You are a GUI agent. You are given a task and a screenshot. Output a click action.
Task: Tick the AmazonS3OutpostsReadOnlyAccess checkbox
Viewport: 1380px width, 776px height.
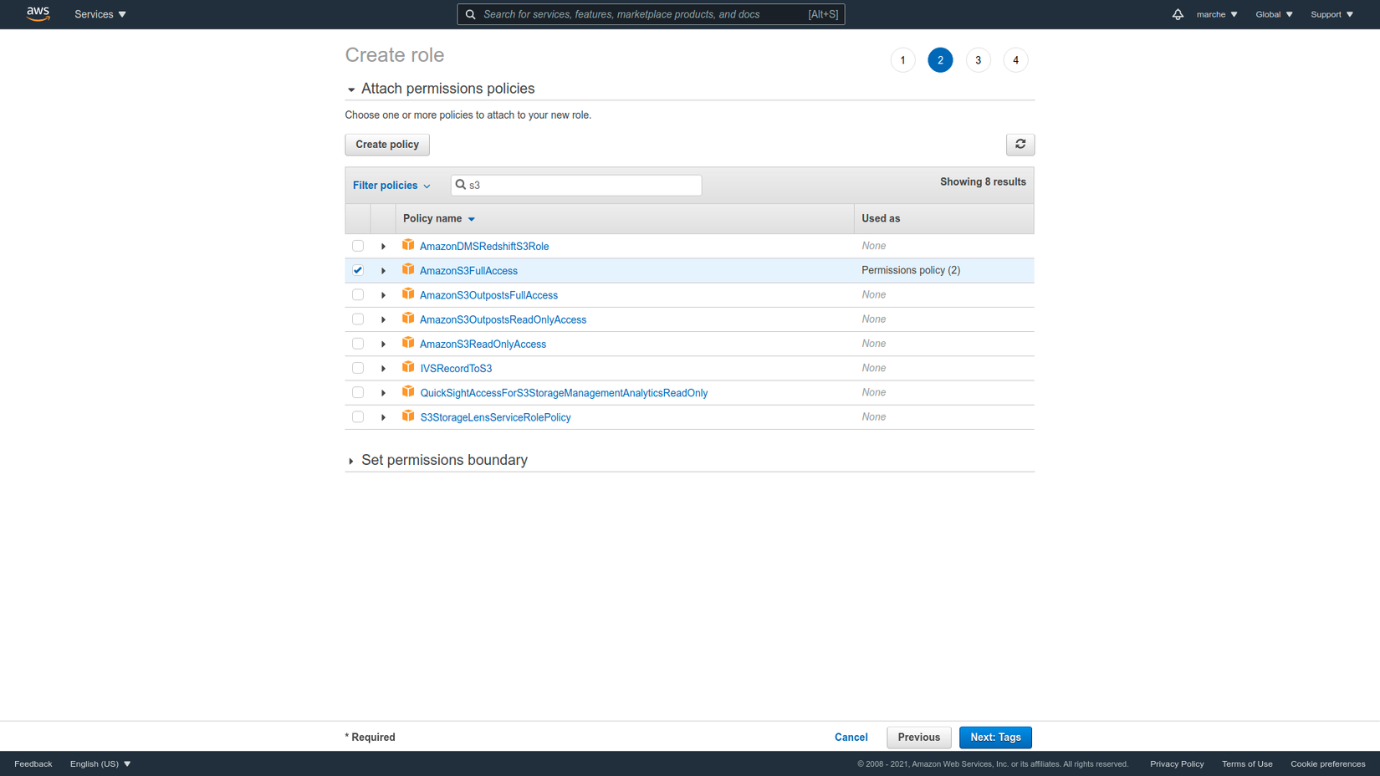(x=358, y=319)
